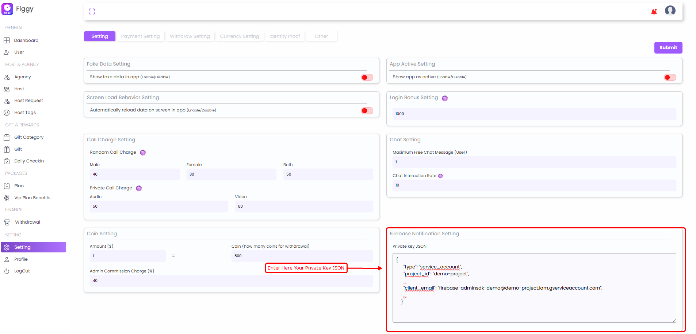Click the Figgy logo icon
The width and height of the screenshot is (696, 334).
coord(7,9)
